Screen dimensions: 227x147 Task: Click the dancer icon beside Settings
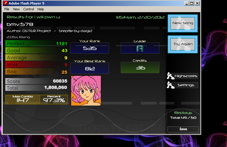pyautogui.click(x=170, y=85)
